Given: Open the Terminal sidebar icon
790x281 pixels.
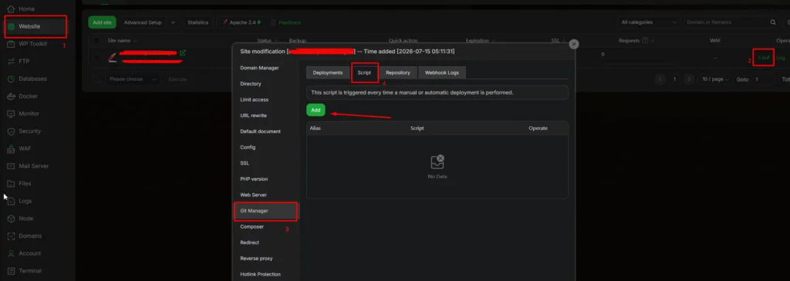Looking at the screenshot, I should coord(11,271).
